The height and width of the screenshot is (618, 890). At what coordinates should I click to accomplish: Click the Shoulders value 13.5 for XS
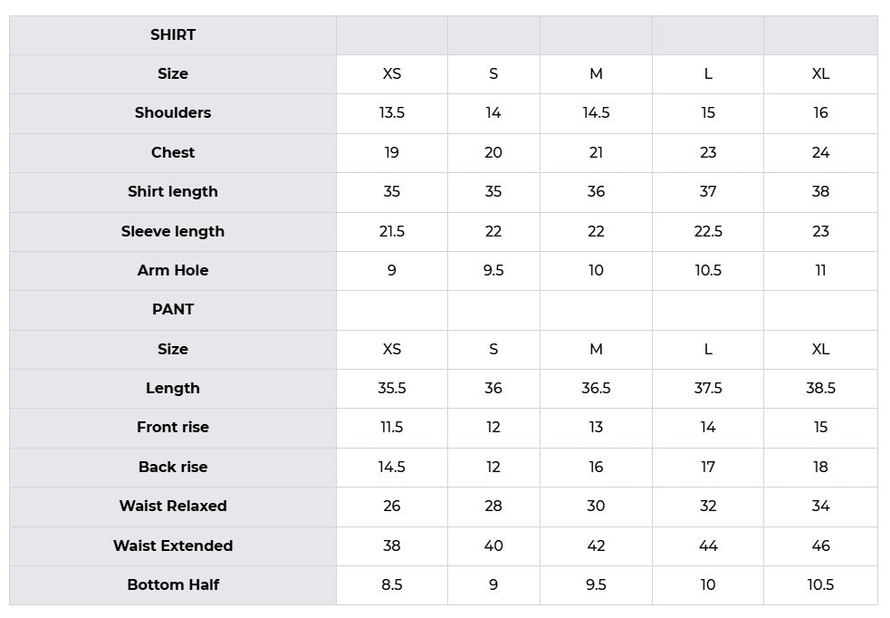click(392, 113)
